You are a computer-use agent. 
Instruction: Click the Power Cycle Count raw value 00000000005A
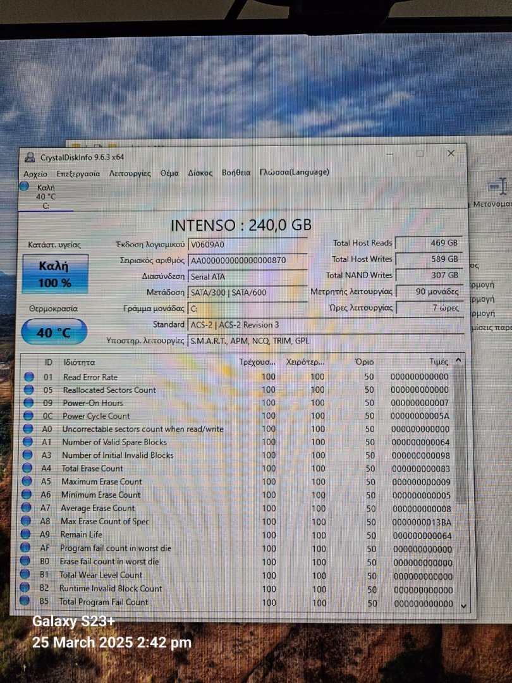[x=420, y=416]
